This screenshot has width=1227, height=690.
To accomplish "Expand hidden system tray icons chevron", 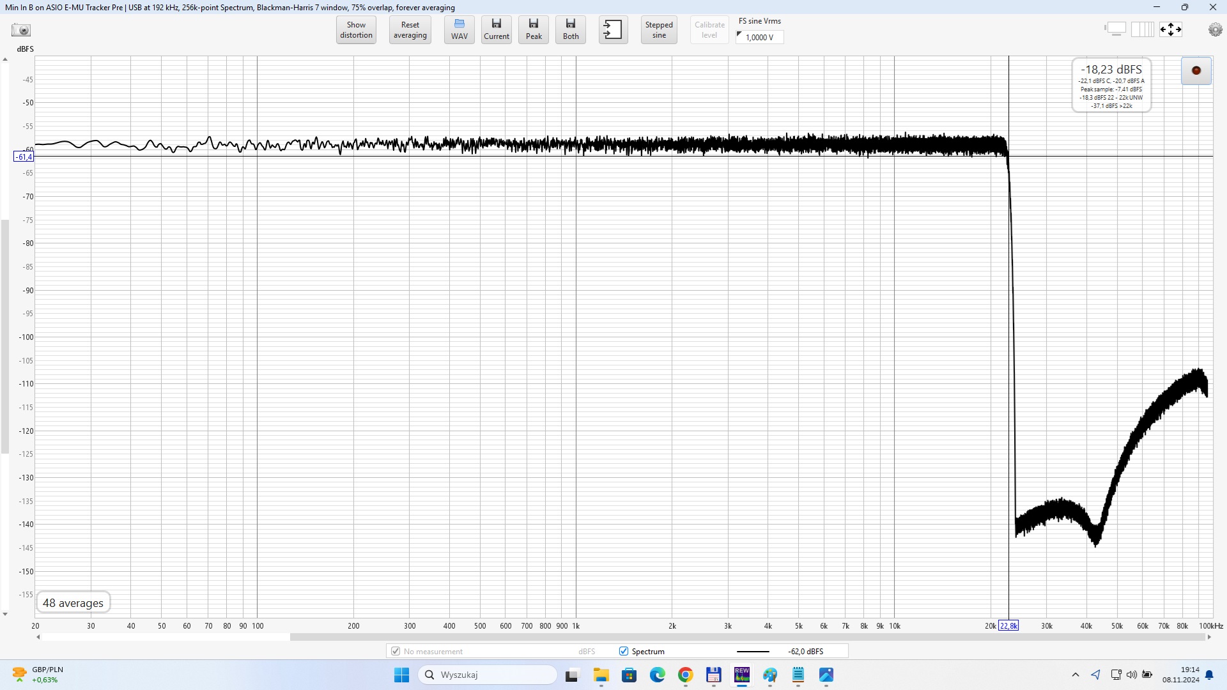I will pyautogui.click(x=1076, y=675).
